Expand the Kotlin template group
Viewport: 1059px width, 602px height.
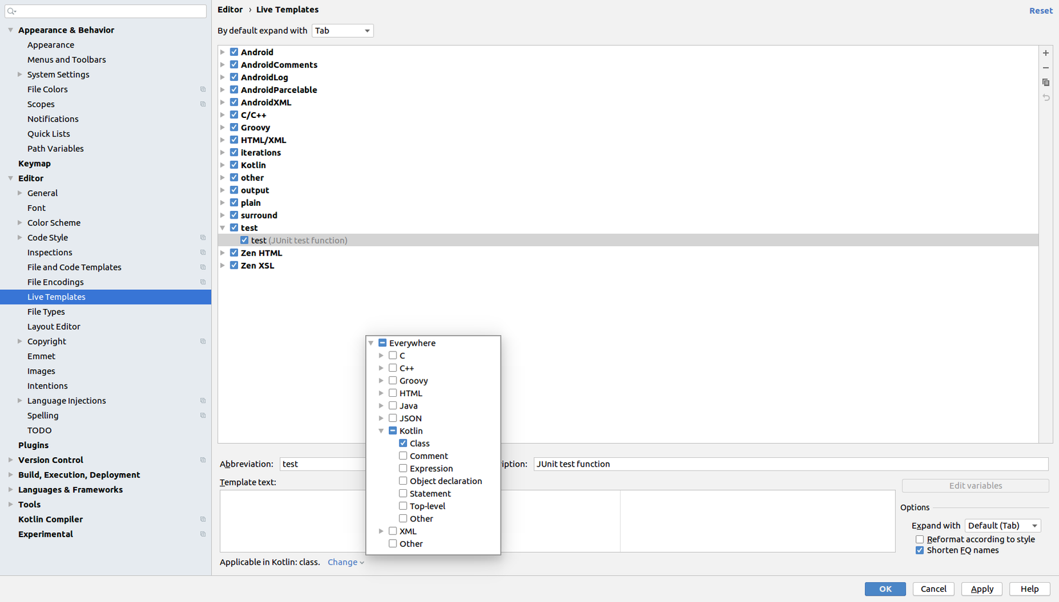(223, 165)
